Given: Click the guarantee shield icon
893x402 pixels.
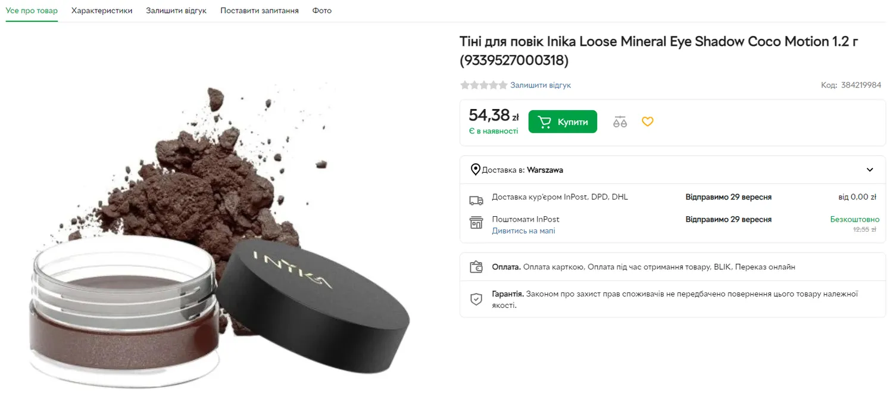Looking at the screenshot, I should pyautogui.click(x=476, y=299).
